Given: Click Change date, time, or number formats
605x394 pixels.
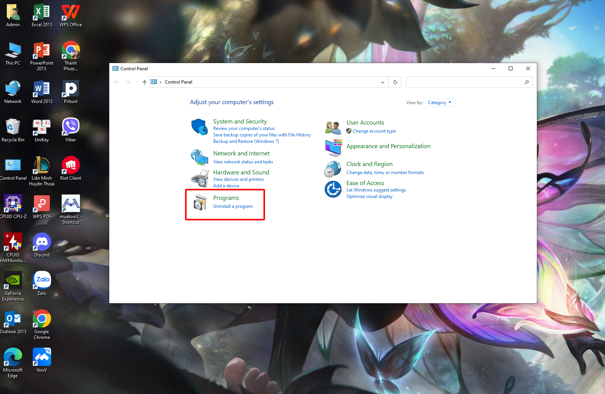Looking at the screenshot, I should [x=385, y=172].
